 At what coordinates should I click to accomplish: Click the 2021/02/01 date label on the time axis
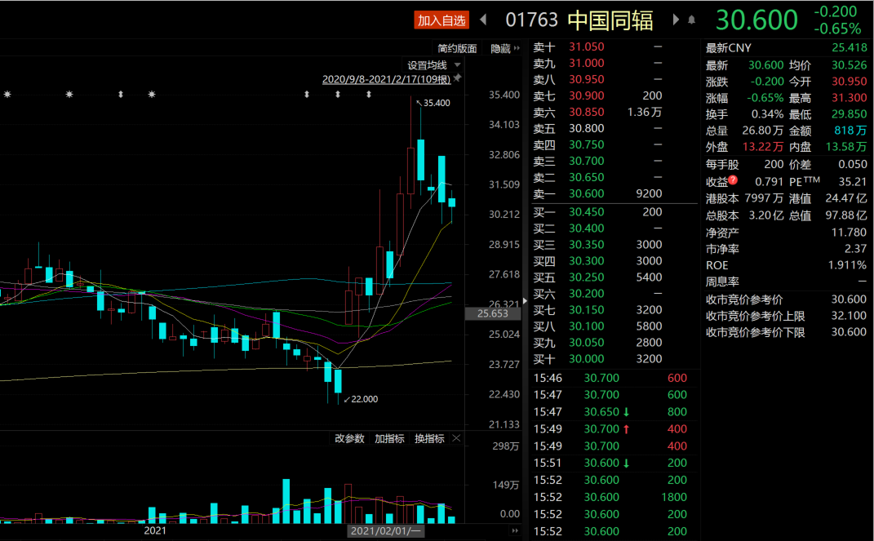(x=386, y=530)
